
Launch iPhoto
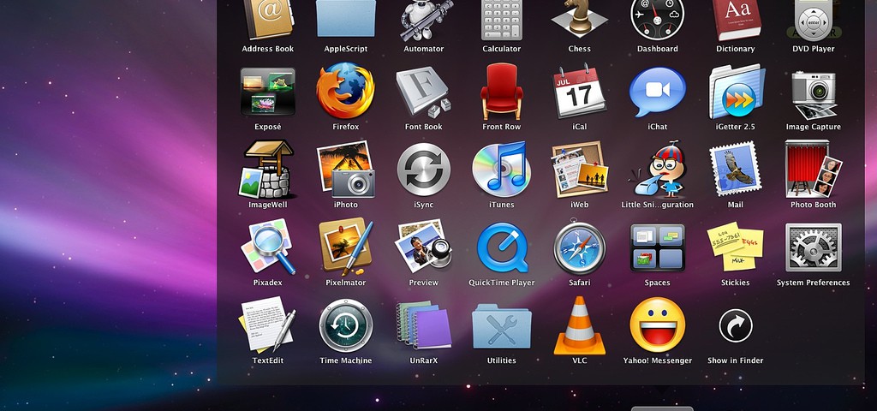point(346,169)
